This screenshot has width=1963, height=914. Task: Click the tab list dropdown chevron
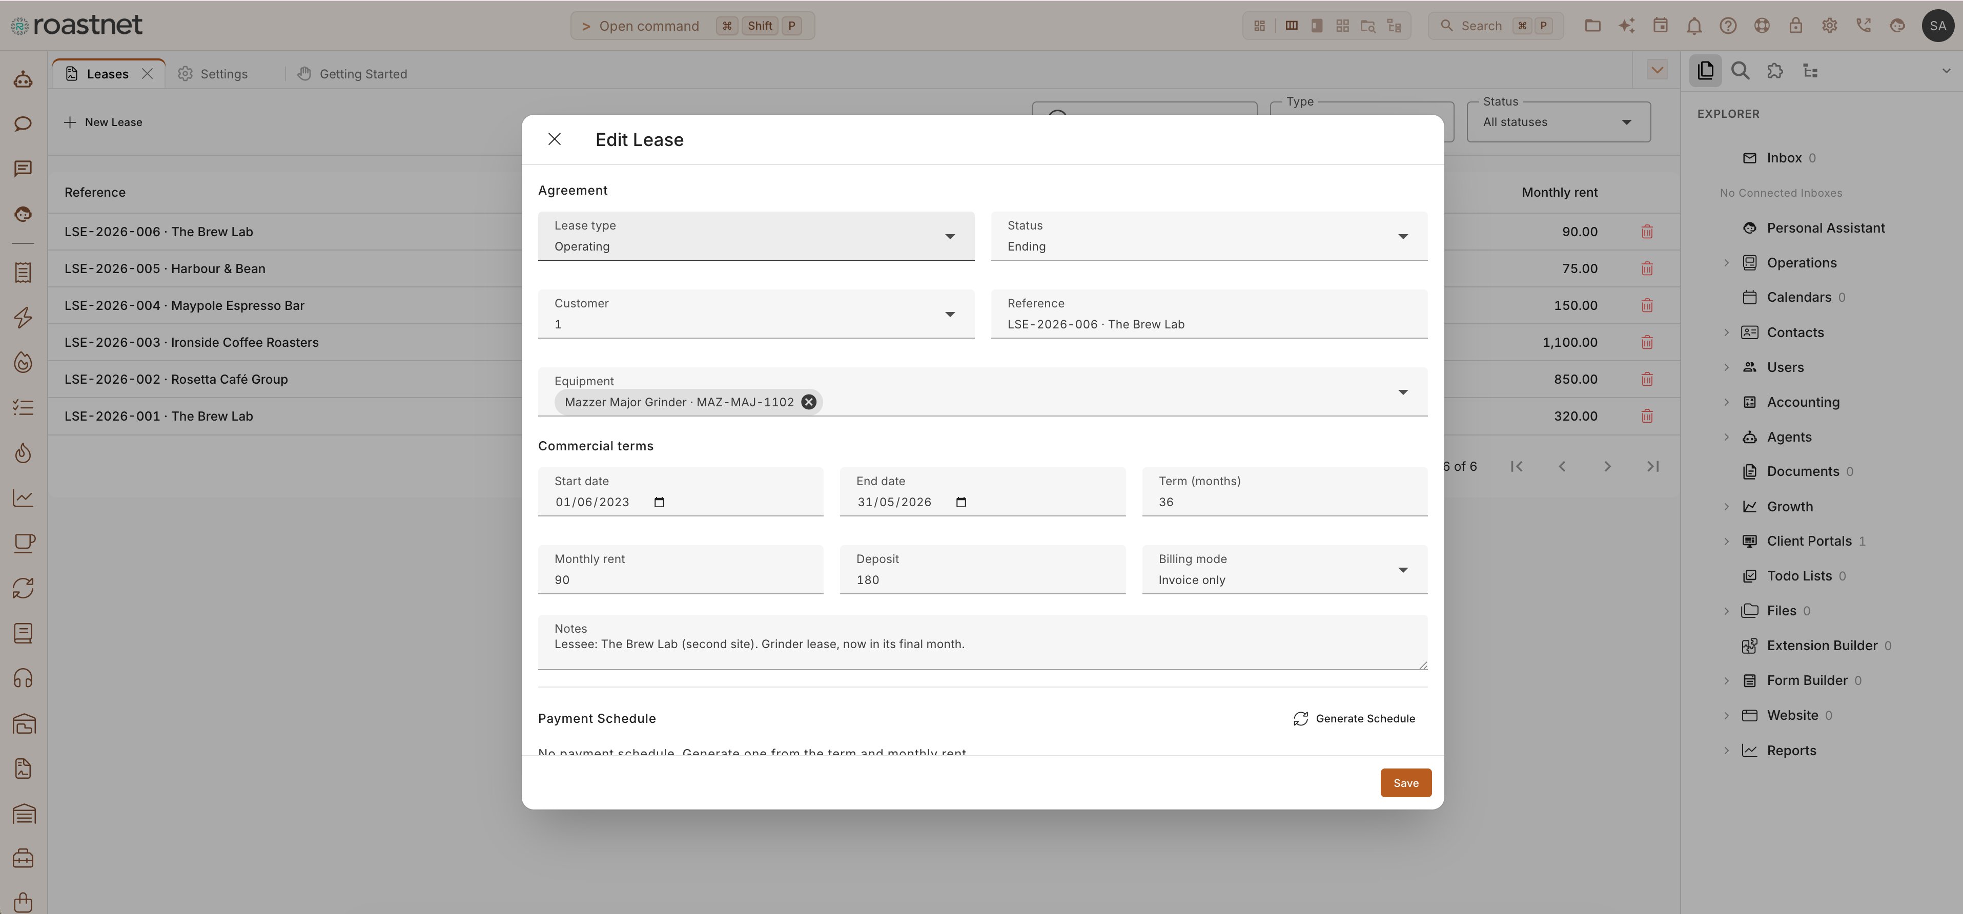click(1657, 70)
